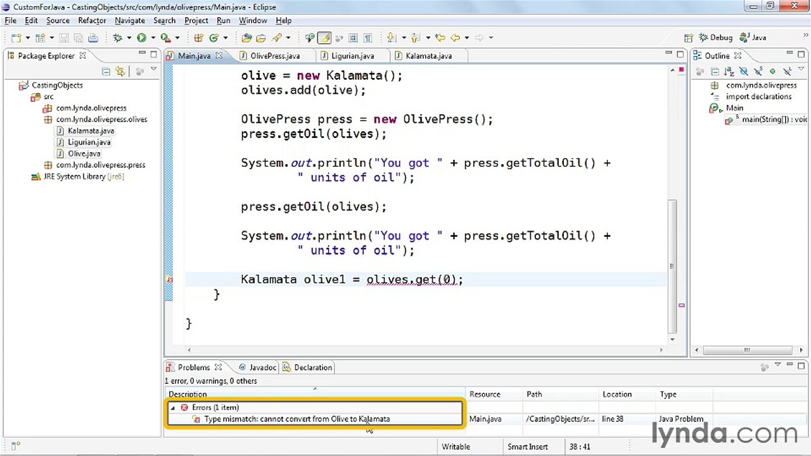Click the Open Type folder icon
Screen dimensions: 811x456
pos(246,38)
